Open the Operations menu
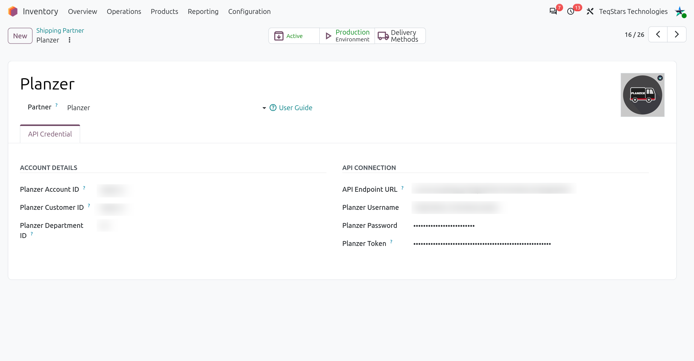The height and width of the screenshot is (361, 694). pyautogui.click(x=124, y=12)
